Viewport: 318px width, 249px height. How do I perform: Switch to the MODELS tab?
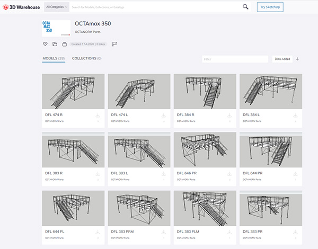click(54, 58)
